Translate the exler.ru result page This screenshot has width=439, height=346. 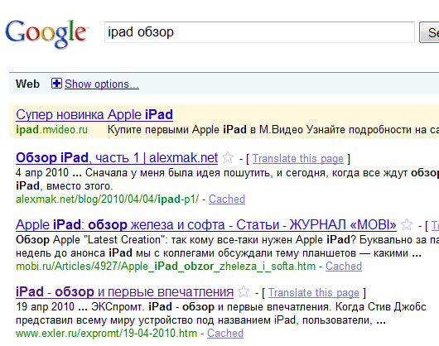[314, 293]
